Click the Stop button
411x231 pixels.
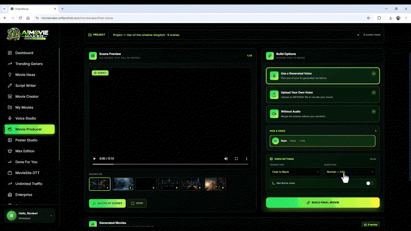[x=137, y=203]
